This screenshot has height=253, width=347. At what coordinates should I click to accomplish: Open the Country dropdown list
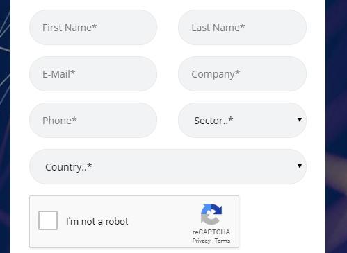click(168, 166)
